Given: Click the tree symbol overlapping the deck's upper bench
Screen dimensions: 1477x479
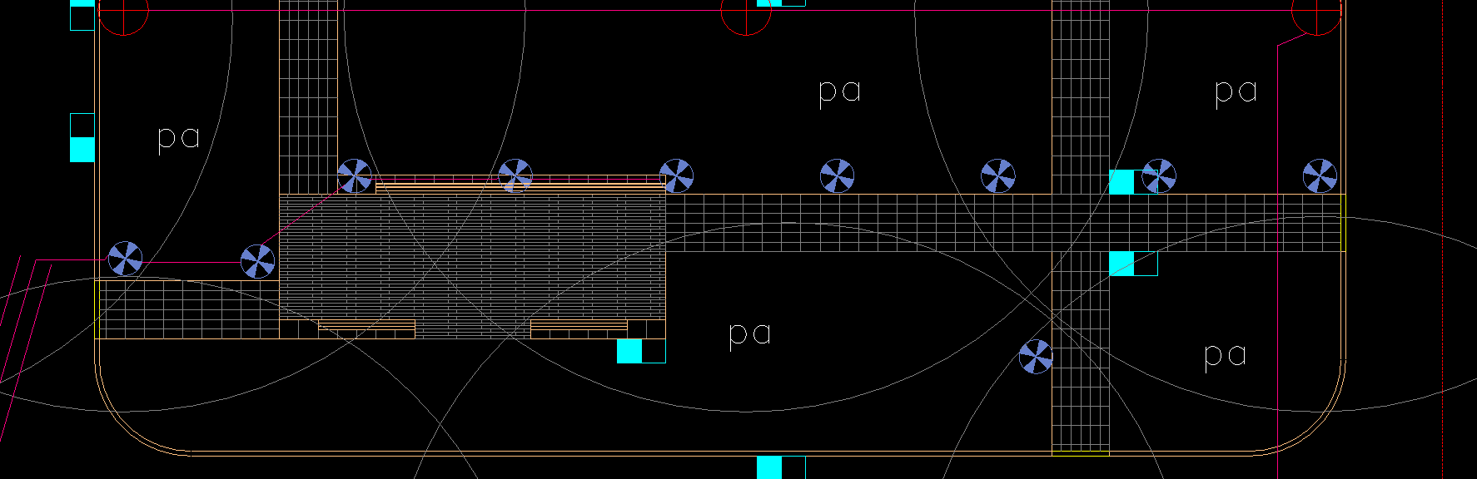Looking at the screenshot, I should pyautogui.click(x=515, y=176).
